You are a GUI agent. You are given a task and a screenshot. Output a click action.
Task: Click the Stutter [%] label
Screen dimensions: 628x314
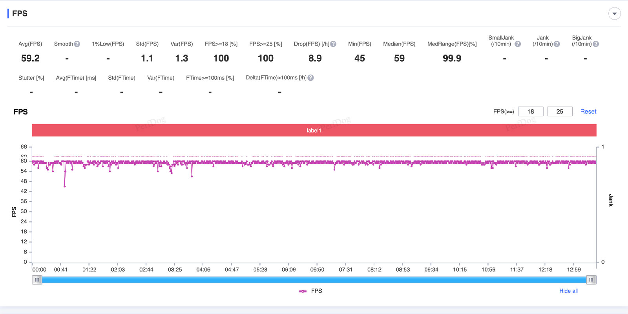31,78
